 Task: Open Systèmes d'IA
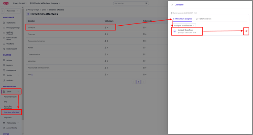click(12, 49)
